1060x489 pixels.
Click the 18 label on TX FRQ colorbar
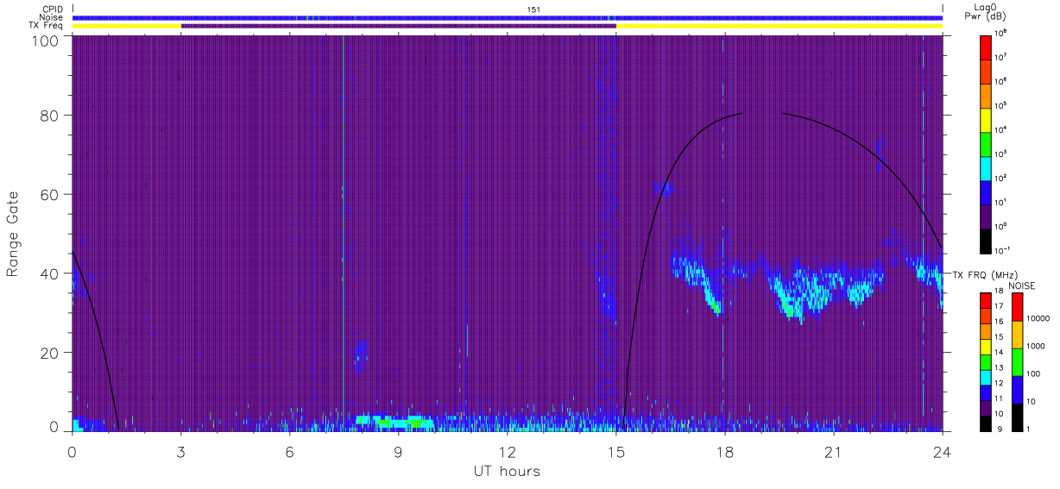1000,292
